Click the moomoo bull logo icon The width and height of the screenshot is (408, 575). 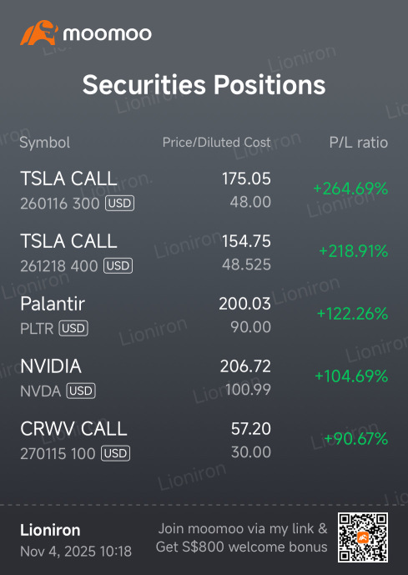pyautogui.click(x=39, y=33)
